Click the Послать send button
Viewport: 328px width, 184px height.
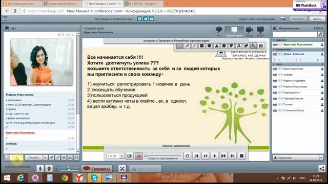pos(34,157)
